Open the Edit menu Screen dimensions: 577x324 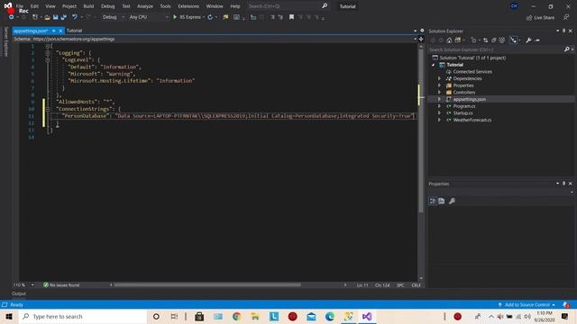pos(34,6)
